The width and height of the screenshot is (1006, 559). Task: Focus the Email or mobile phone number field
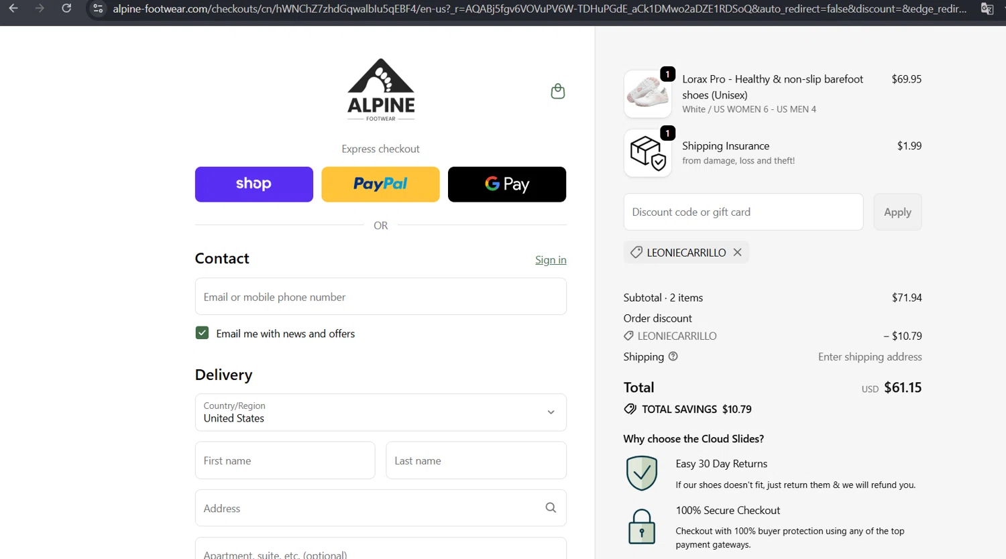pyautogui.click(x=381, y=296)
